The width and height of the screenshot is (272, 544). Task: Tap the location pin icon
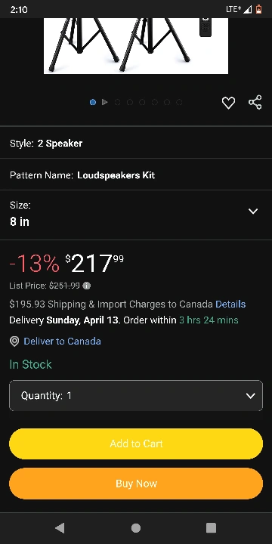coord(14,342)
